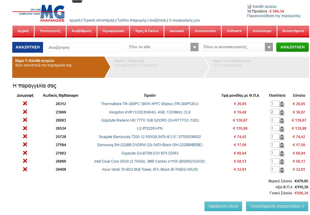Open the Καταστήματα menu tab
This screenshot has height=215, width=310.
pos(293,31)
